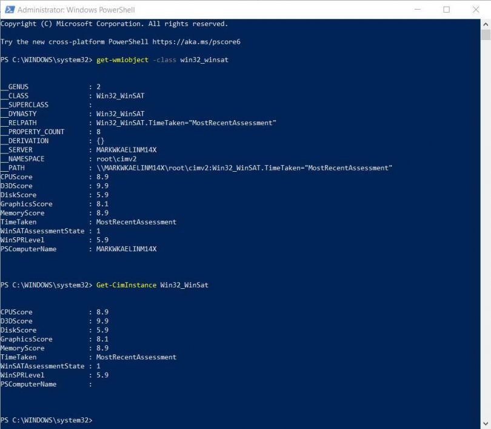Click the maximize button

447,9
